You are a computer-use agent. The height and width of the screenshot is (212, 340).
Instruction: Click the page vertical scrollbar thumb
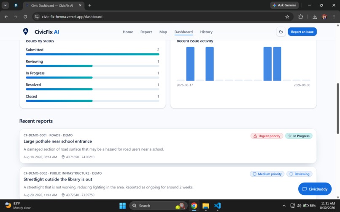337,109
